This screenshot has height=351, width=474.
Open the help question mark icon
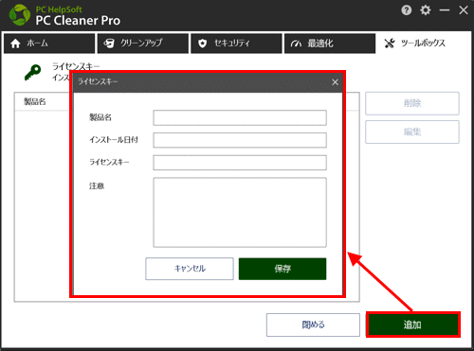tap(407, 10)
